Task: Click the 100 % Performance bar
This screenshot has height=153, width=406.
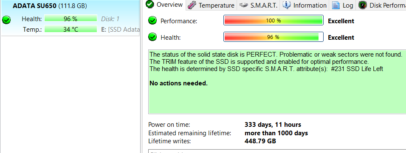Action: coord(273,20)
